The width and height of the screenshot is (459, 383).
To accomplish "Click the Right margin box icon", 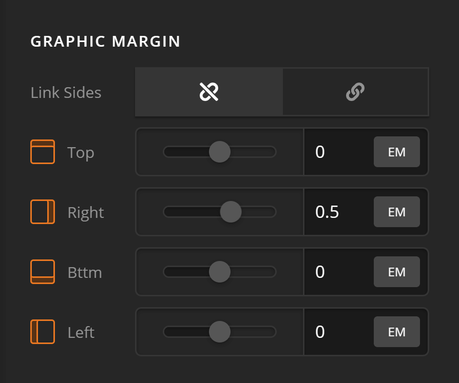I will [43, 212].
